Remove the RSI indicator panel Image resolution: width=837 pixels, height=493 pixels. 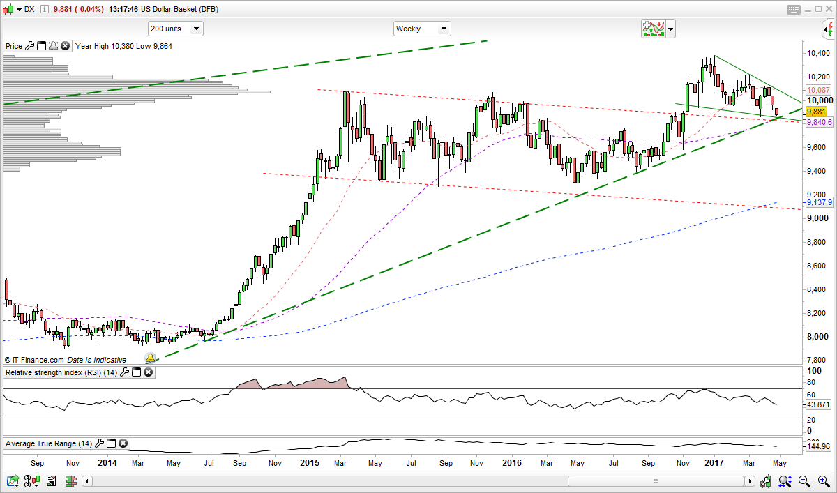coord(148,372)
